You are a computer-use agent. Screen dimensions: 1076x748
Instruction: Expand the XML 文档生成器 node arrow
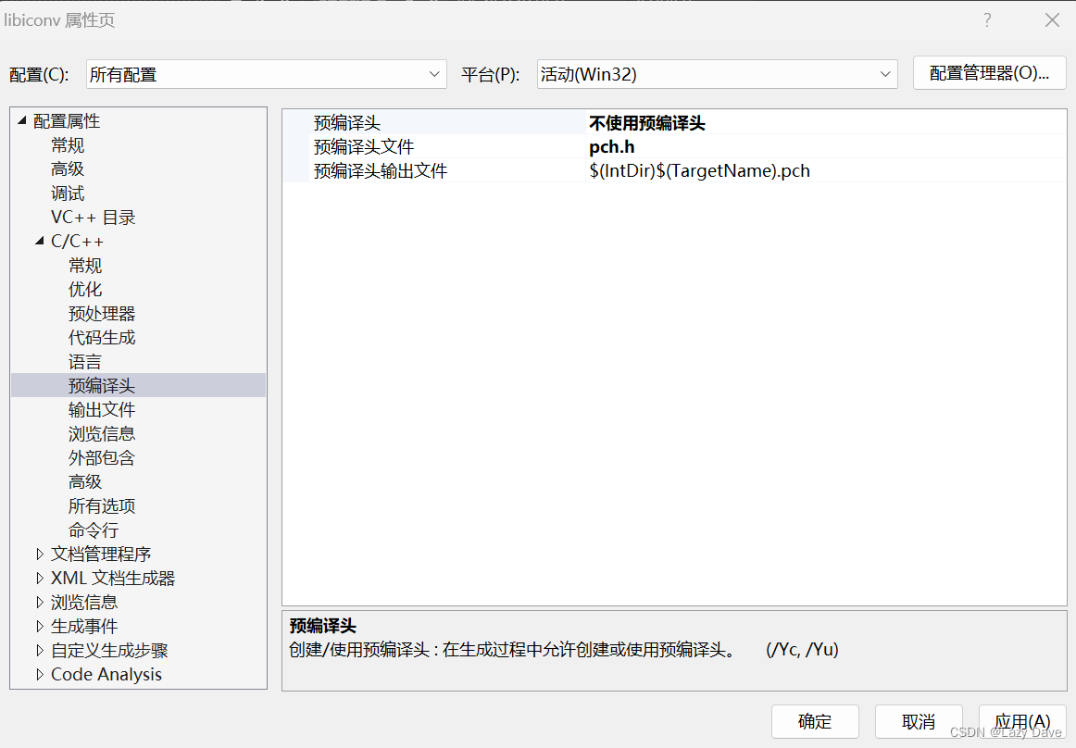tap(40, 578)
